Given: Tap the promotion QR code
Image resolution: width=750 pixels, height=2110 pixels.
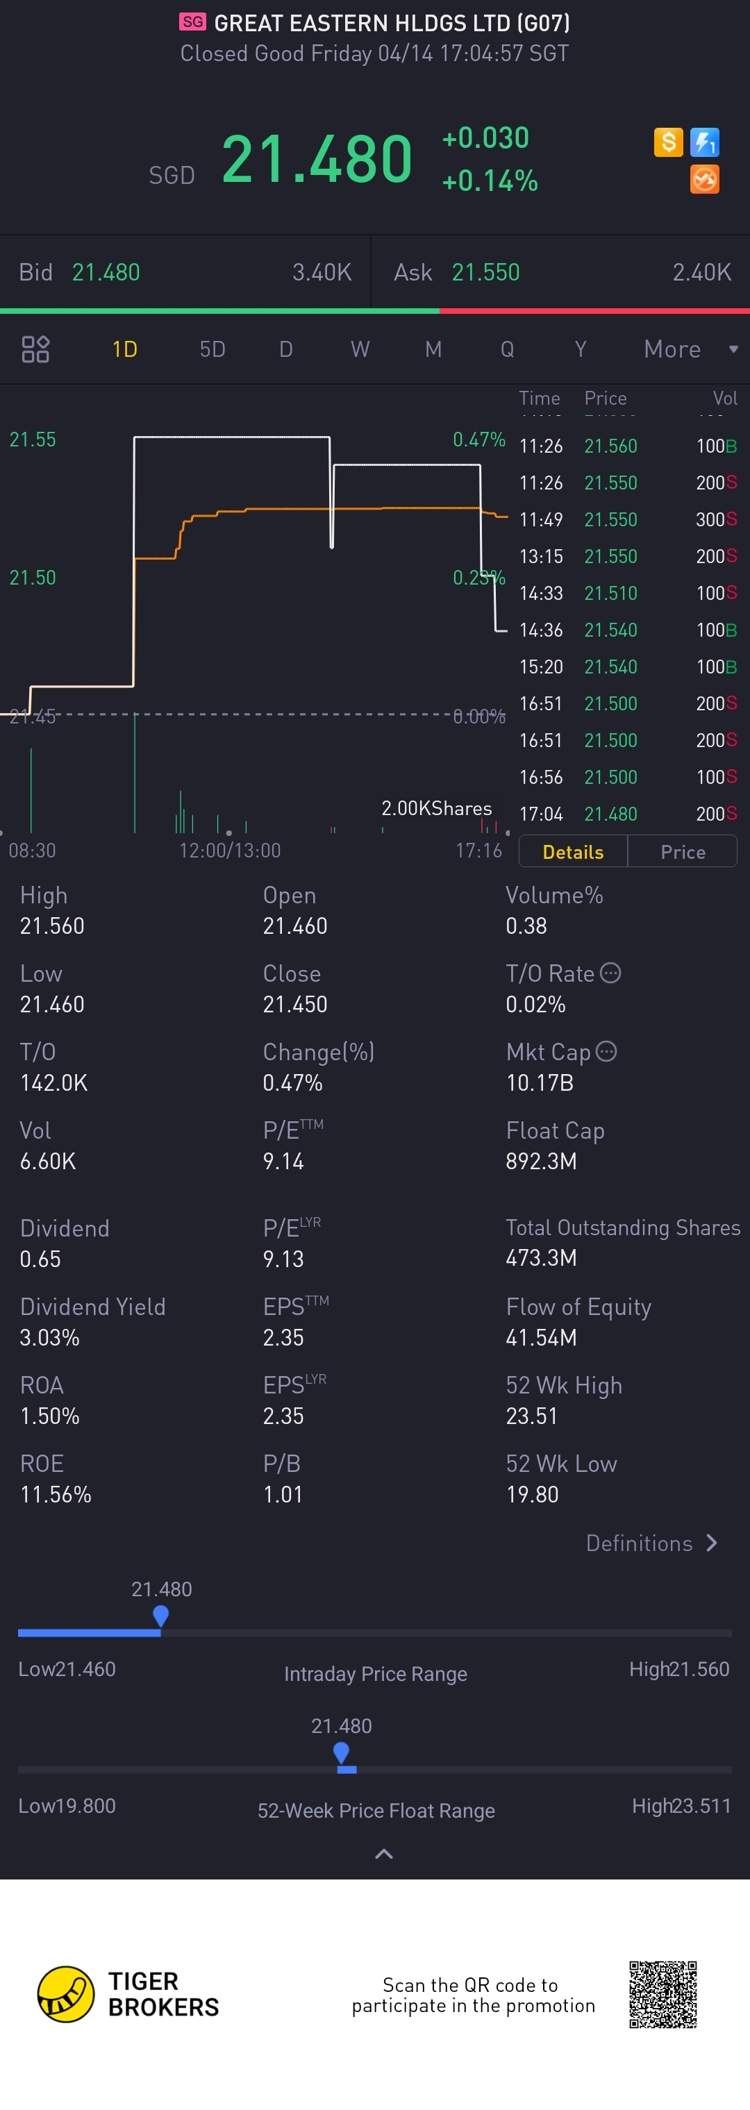Looking at the screenshot, I should point(663,1995).
